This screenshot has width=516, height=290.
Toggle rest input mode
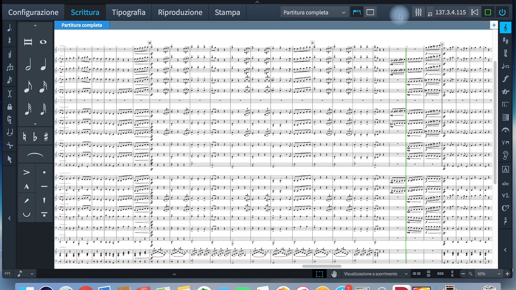tap(10, 41)
